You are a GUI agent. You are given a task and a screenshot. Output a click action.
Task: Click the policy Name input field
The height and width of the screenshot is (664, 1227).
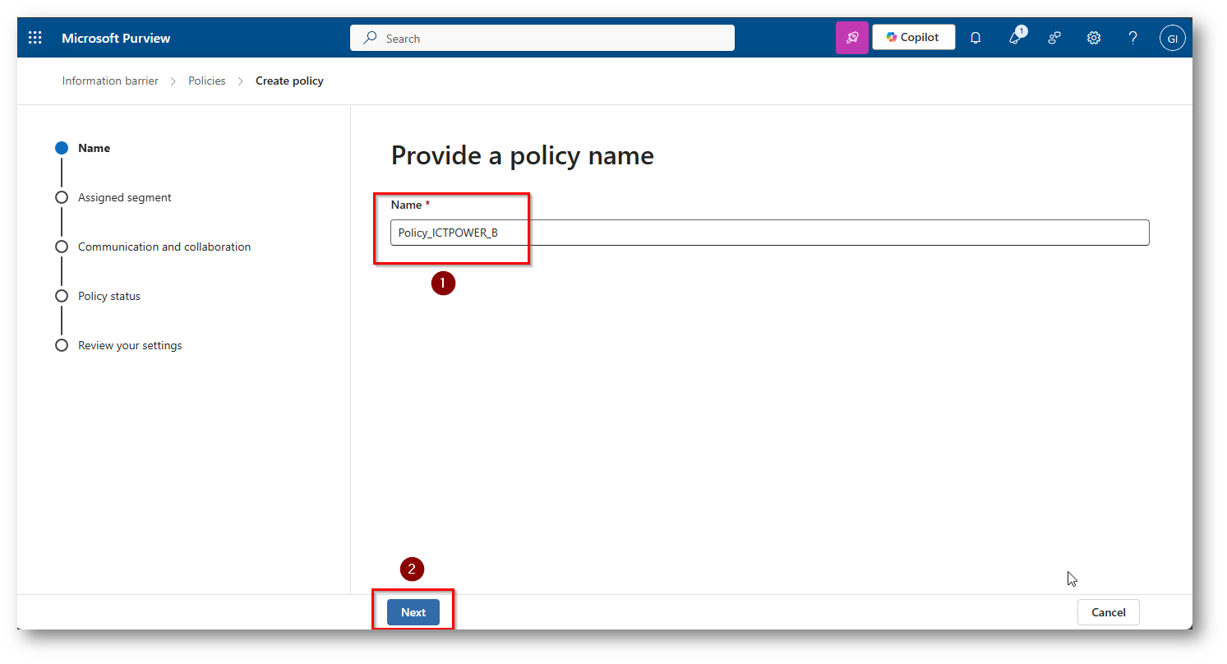(769, 233)
